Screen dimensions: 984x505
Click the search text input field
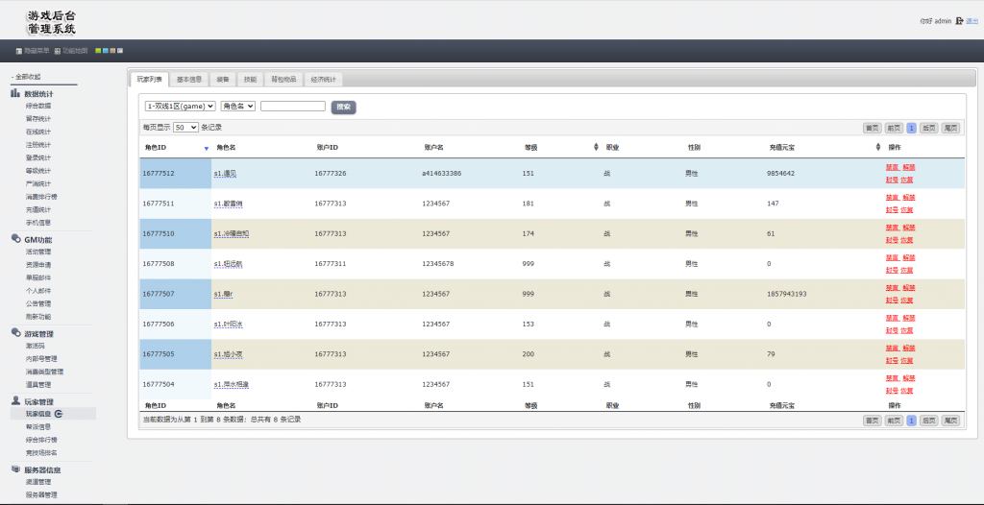[x=292, y=107]
